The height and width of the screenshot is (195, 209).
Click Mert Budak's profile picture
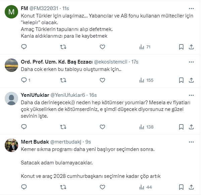tap(11, 146)
